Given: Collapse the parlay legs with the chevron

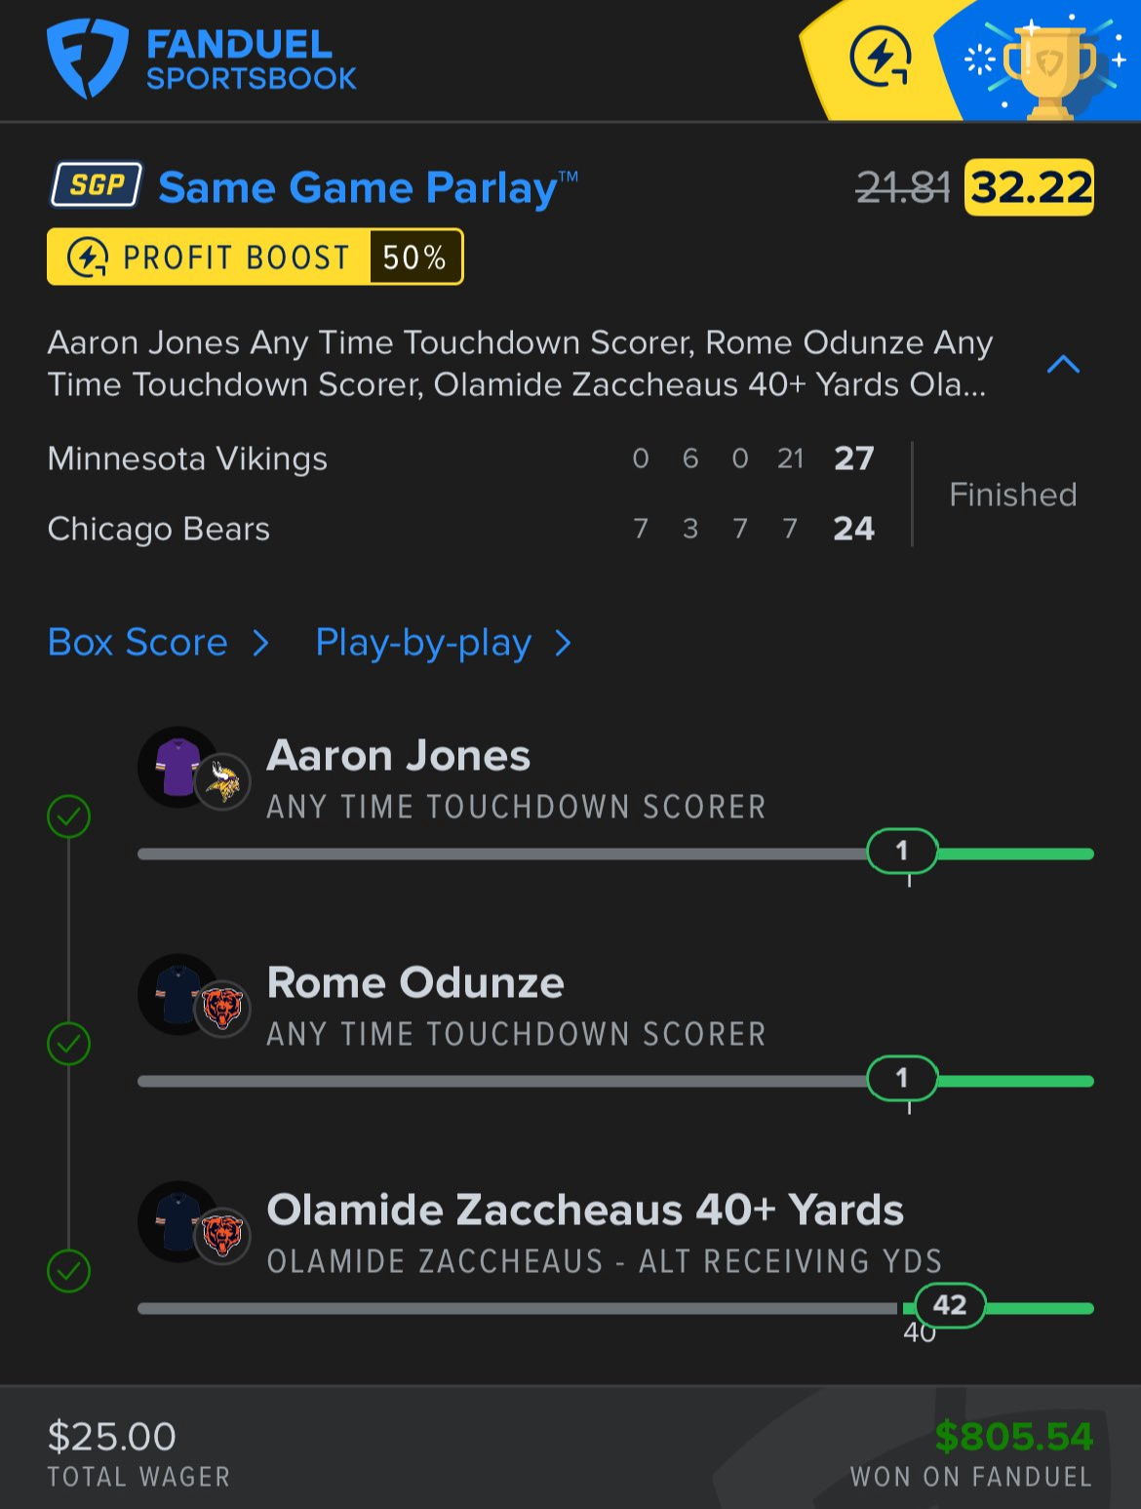Looking at the screenshot, I should point(1062,365).
